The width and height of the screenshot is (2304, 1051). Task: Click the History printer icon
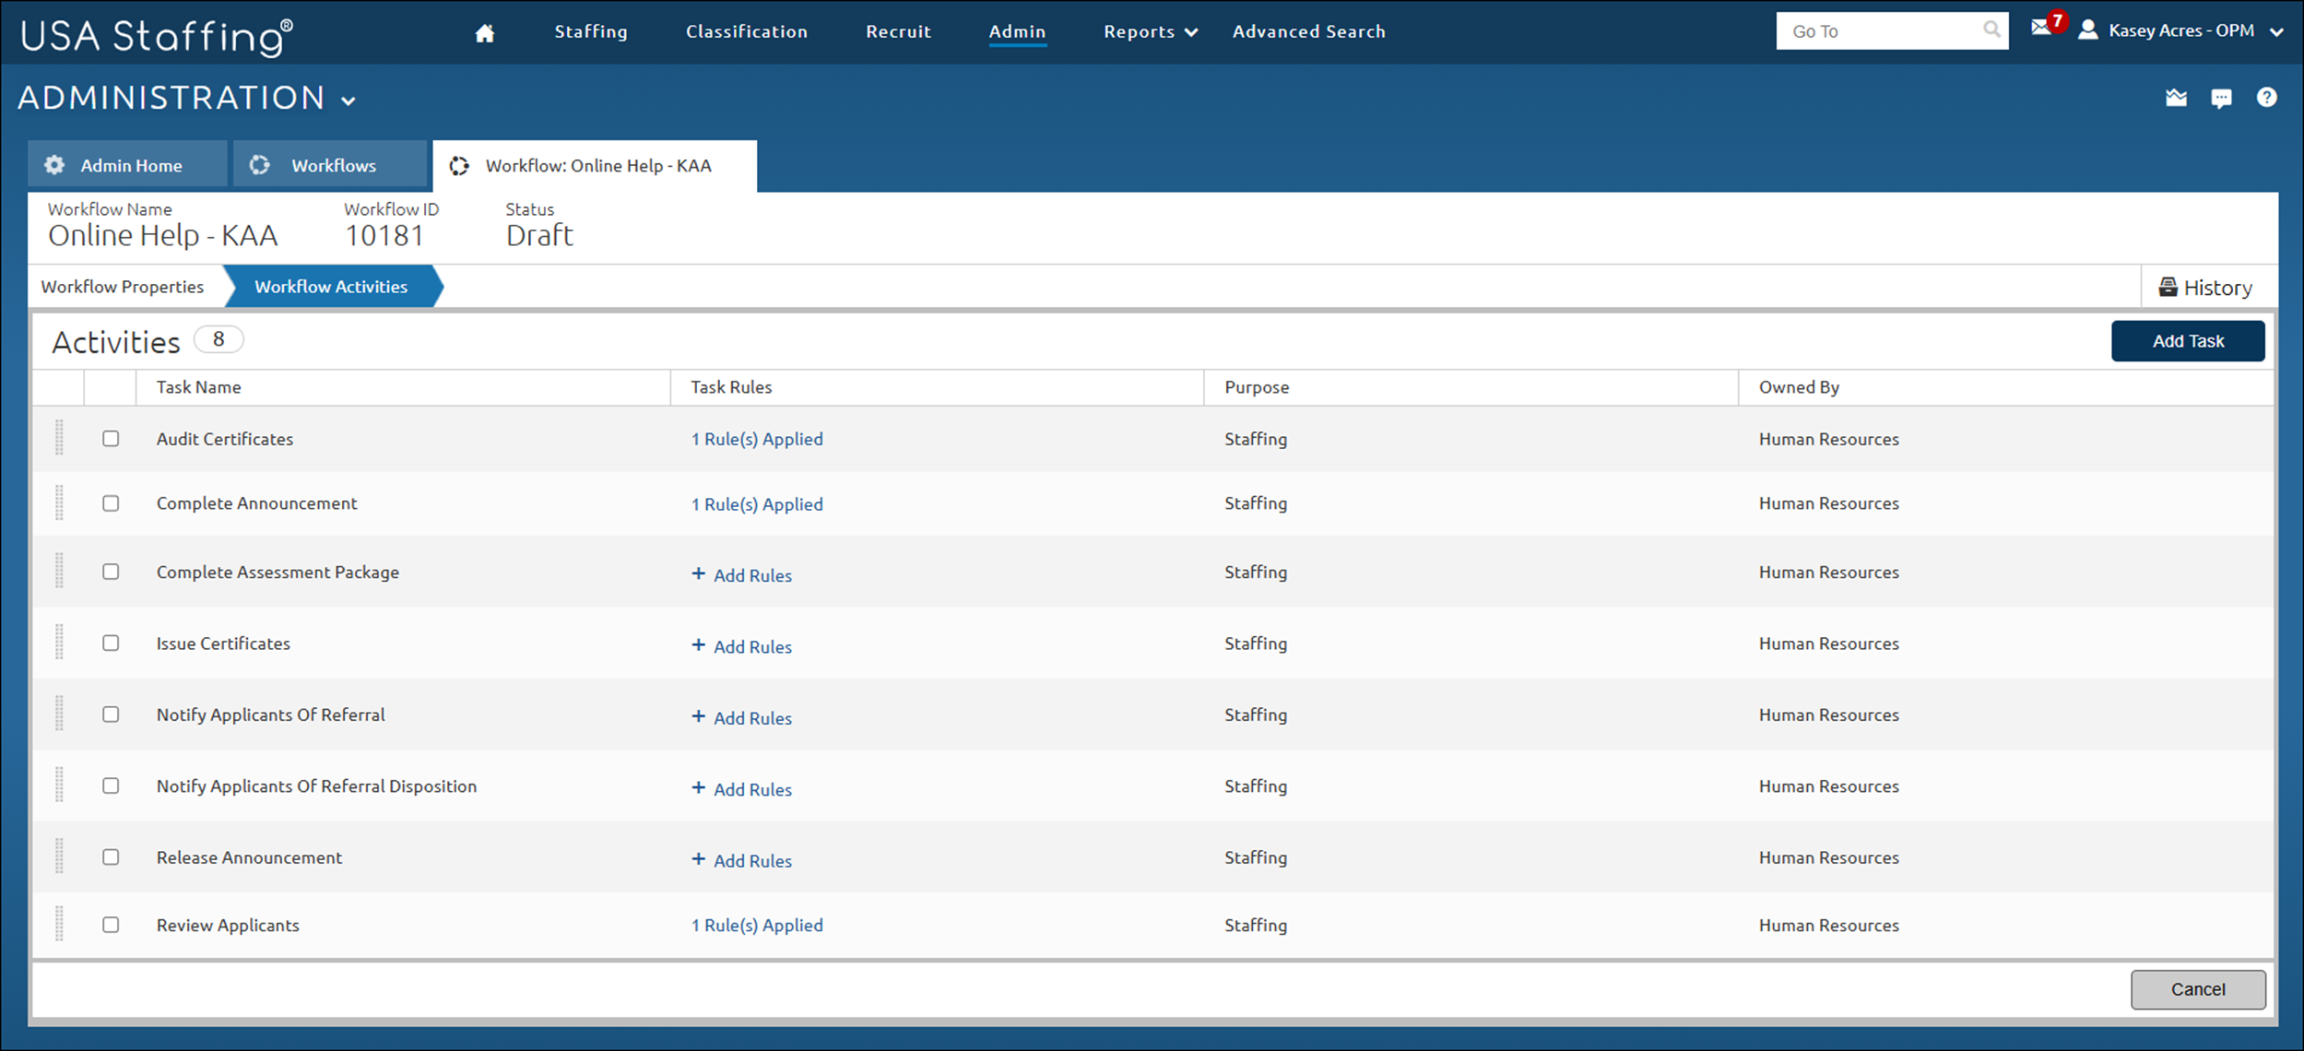coord(2168,286)
